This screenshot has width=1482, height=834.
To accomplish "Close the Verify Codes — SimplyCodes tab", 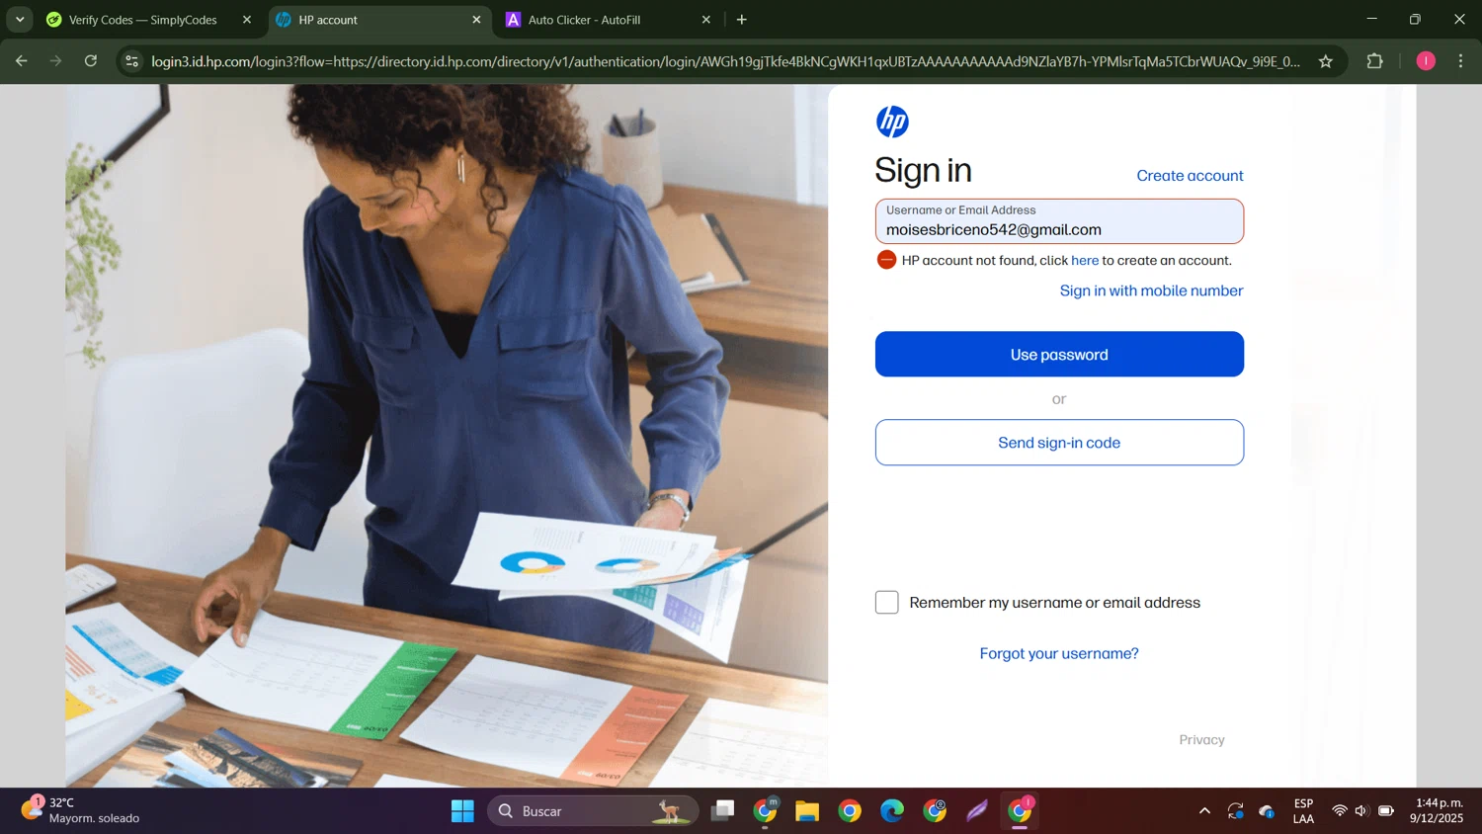I will click(247, 20).
